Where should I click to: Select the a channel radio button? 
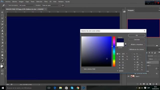tap(132, 56)
